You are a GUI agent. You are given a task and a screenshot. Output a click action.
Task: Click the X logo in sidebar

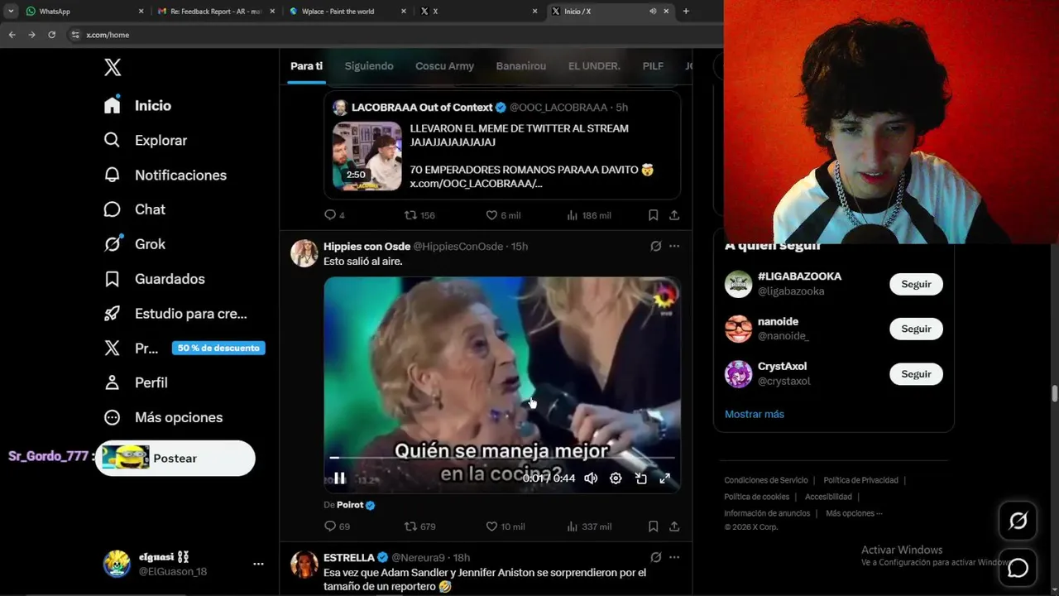pyautogui.click(x=113, y=68)
